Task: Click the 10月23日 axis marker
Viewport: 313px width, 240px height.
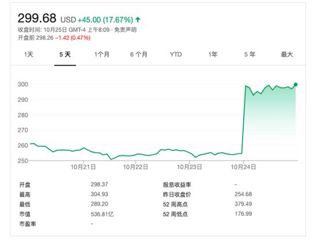Action: (190, 167)
